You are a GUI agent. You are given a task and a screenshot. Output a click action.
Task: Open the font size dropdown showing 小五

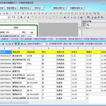point(18,17)
